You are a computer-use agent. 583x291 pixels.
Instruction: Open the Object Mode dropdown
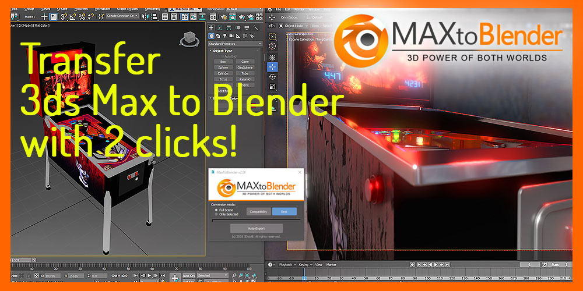coord(293,26)
